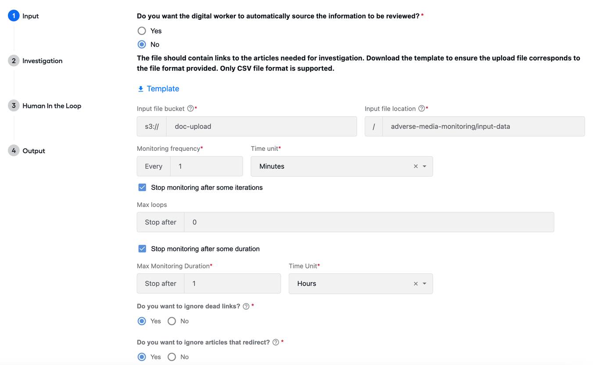Select No for ignoring dead links
The height and width of the screenshot is (365, 603).
tap(172, 321)
